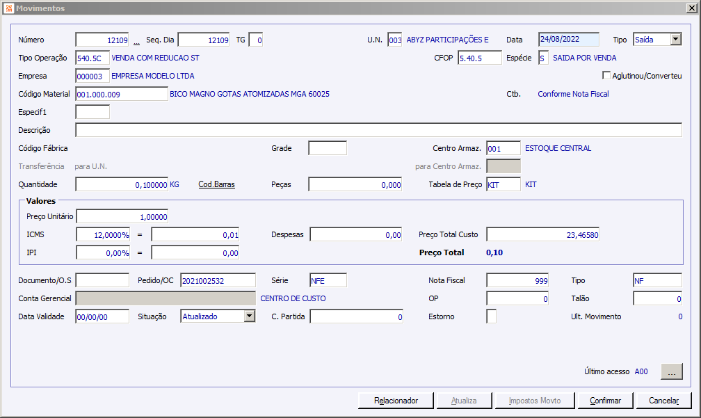
Task: Click the Relacionador button
Action: pos(396,401)
